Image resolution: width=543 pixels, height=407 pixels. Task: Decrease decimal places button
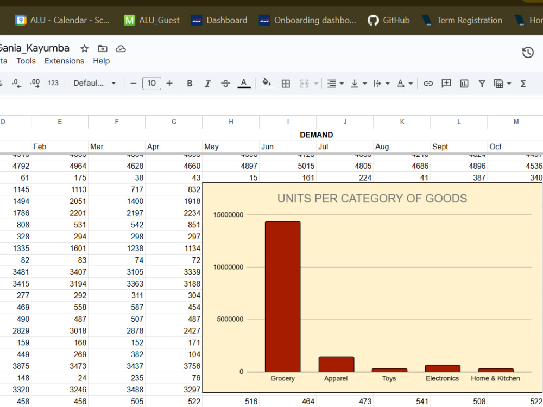click(x=16, y=83)
